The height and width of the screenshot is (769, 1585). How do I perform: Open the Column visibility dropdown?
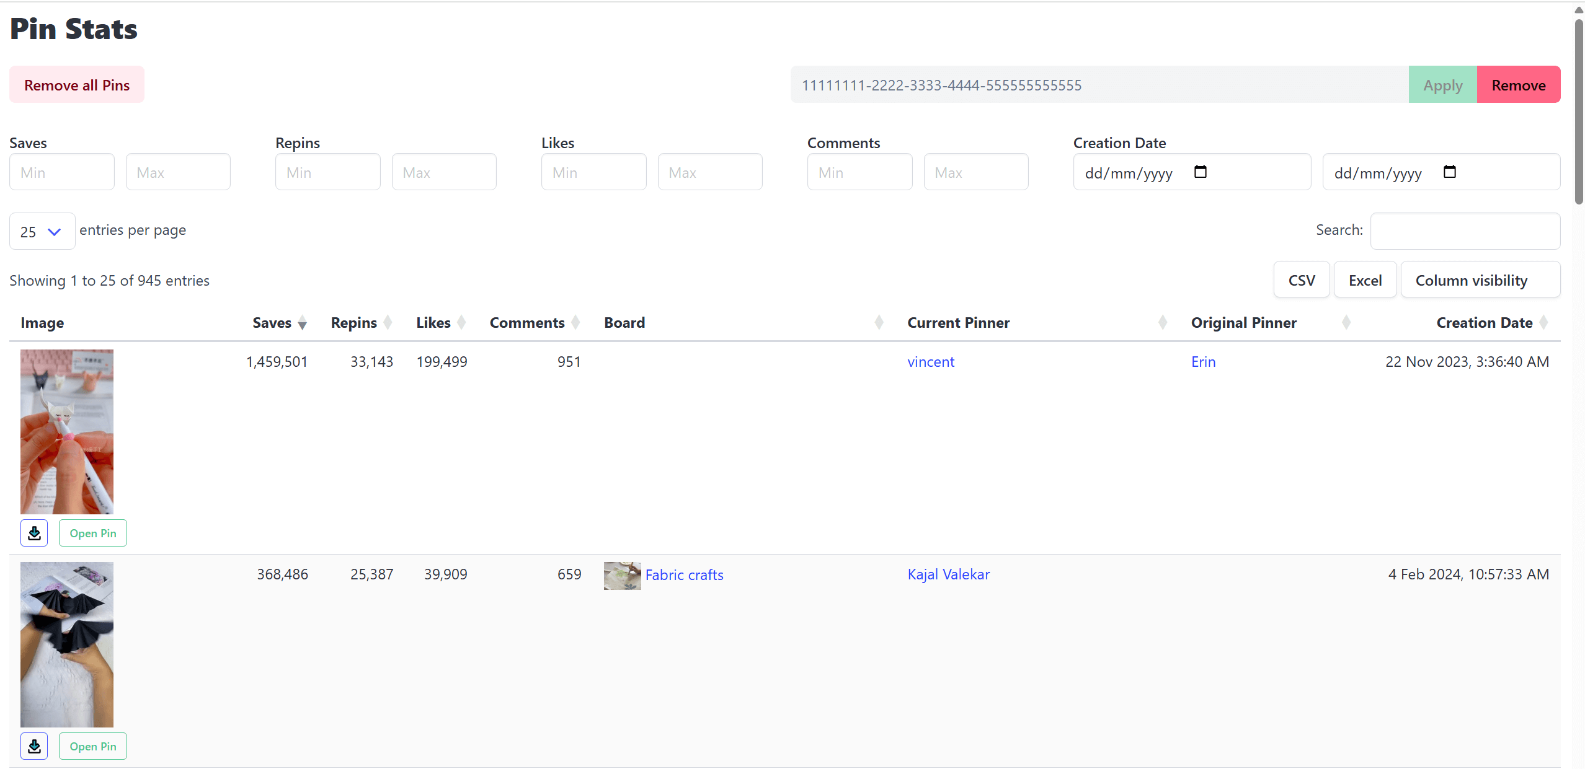pyautogui.click(x=1480, y=280)
